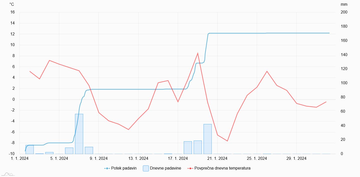Click the lowest point of the red temperature line
Screen dimensions: 360x177
227,141
